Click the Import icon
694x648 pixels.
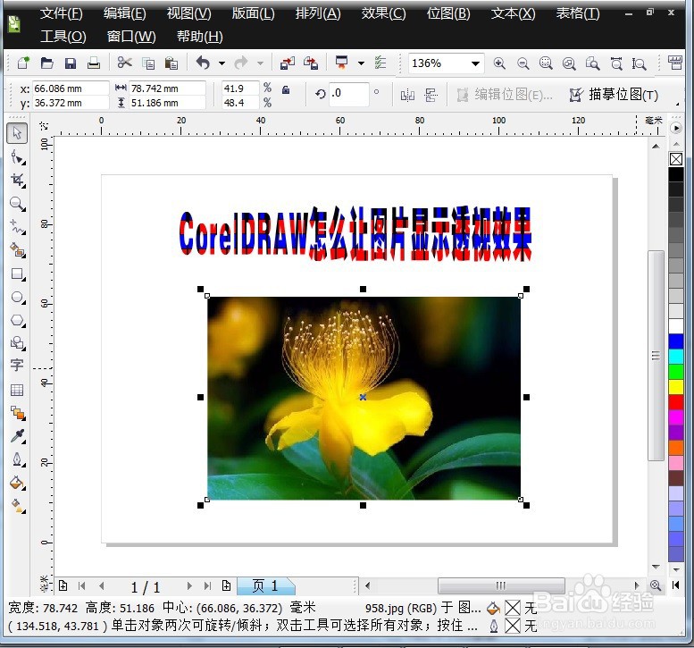pyautogui.click(x=288, y=63)
